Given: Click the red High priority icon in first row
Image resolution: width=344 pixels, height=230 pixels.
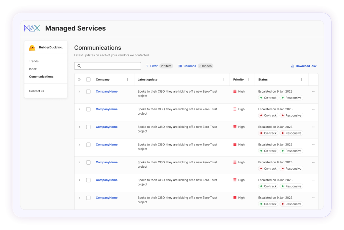Looking at the screenshot, I should 234,91.
